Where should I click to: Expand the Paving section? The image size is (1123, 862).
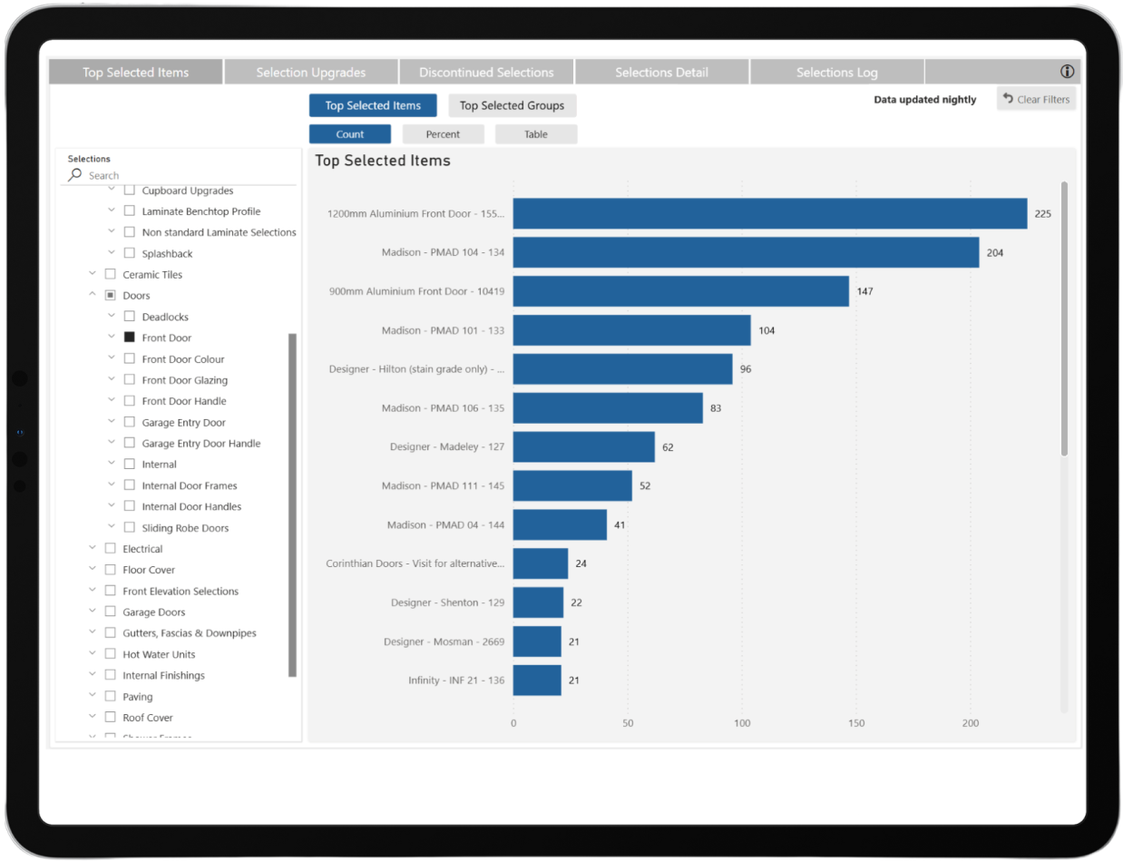pos(91,696)
